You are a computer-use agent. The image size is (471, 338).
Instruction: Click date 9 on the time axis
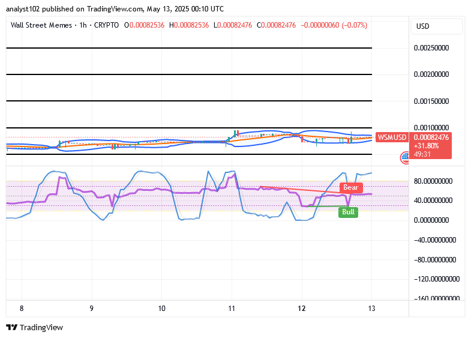92,309
